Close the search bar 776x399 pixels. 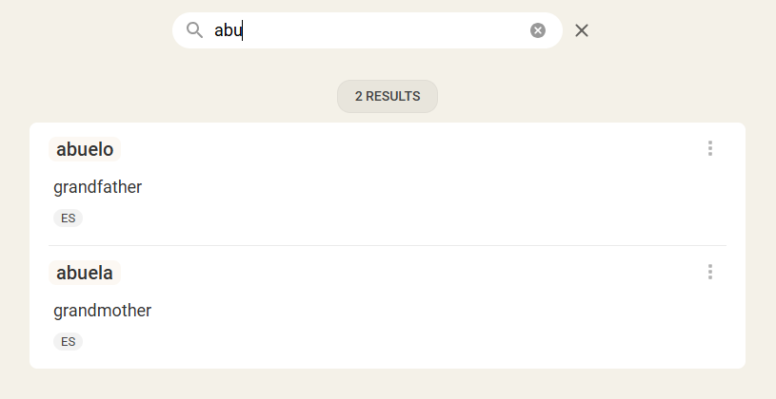(x=582, y=30)
